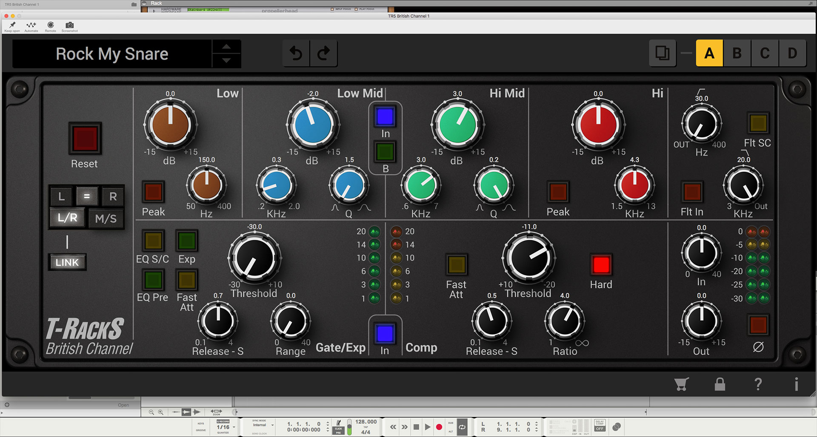Start playback with the play button
The height and width of the screenshot is (437, 817).
428,427
